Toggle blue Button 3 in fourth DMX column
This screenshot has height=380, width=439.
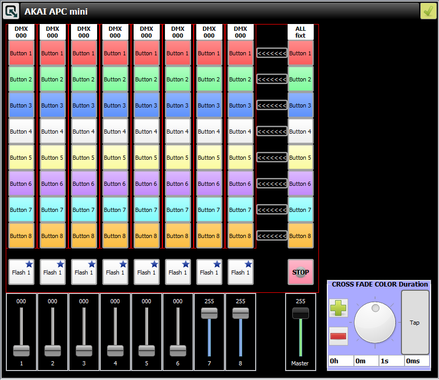coord(115,105)
